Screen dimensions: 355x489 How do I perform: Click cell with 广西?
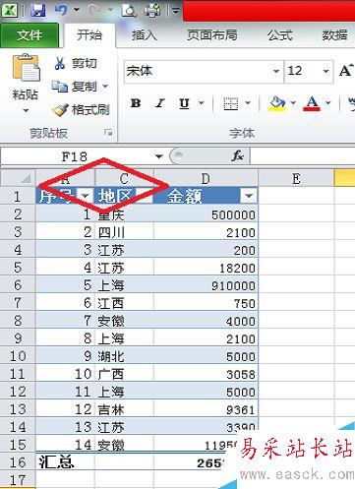point(124,374)
